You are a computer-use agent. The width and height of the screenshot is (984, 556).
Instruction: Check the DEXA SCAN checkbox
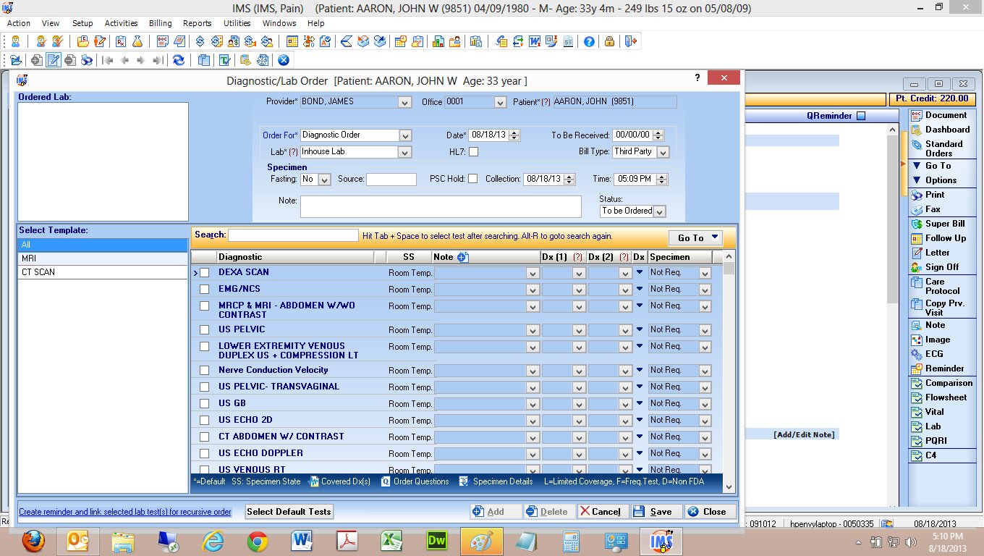tap(205, 273)
